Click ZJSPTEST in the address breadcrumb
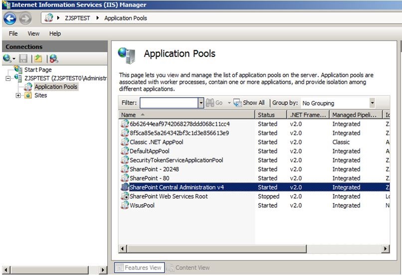The width and height of the screenshot is (402, 276). click(x=77, y=18)
